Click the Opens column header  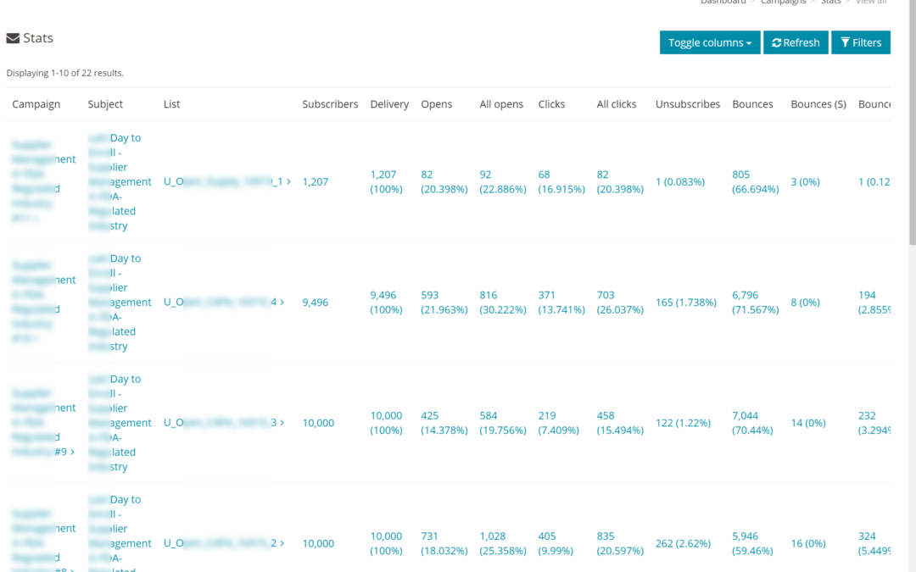pos(437,104)
